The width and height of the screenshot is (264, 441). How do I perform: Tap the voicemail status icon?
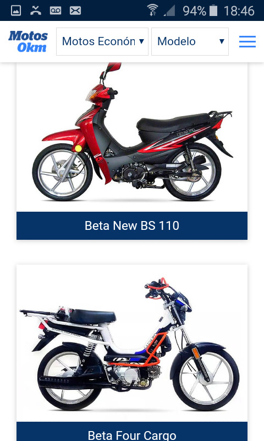56,10
